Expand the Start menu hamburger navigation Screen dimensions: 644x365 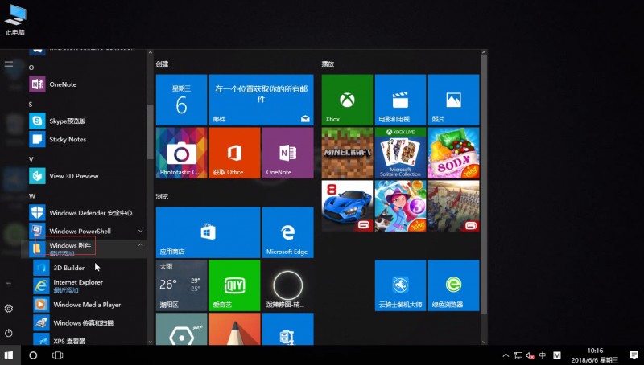(9, 64)
